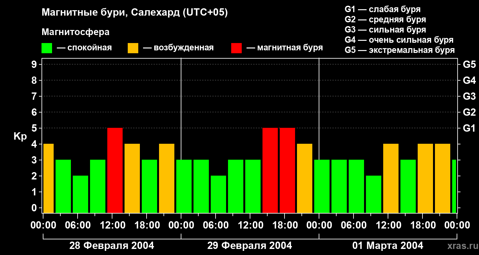Click the '— возбужденная' legend label

[x=178, y=48]
